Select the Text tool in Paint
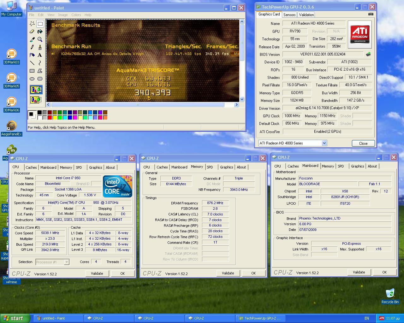 pos(40,55)
